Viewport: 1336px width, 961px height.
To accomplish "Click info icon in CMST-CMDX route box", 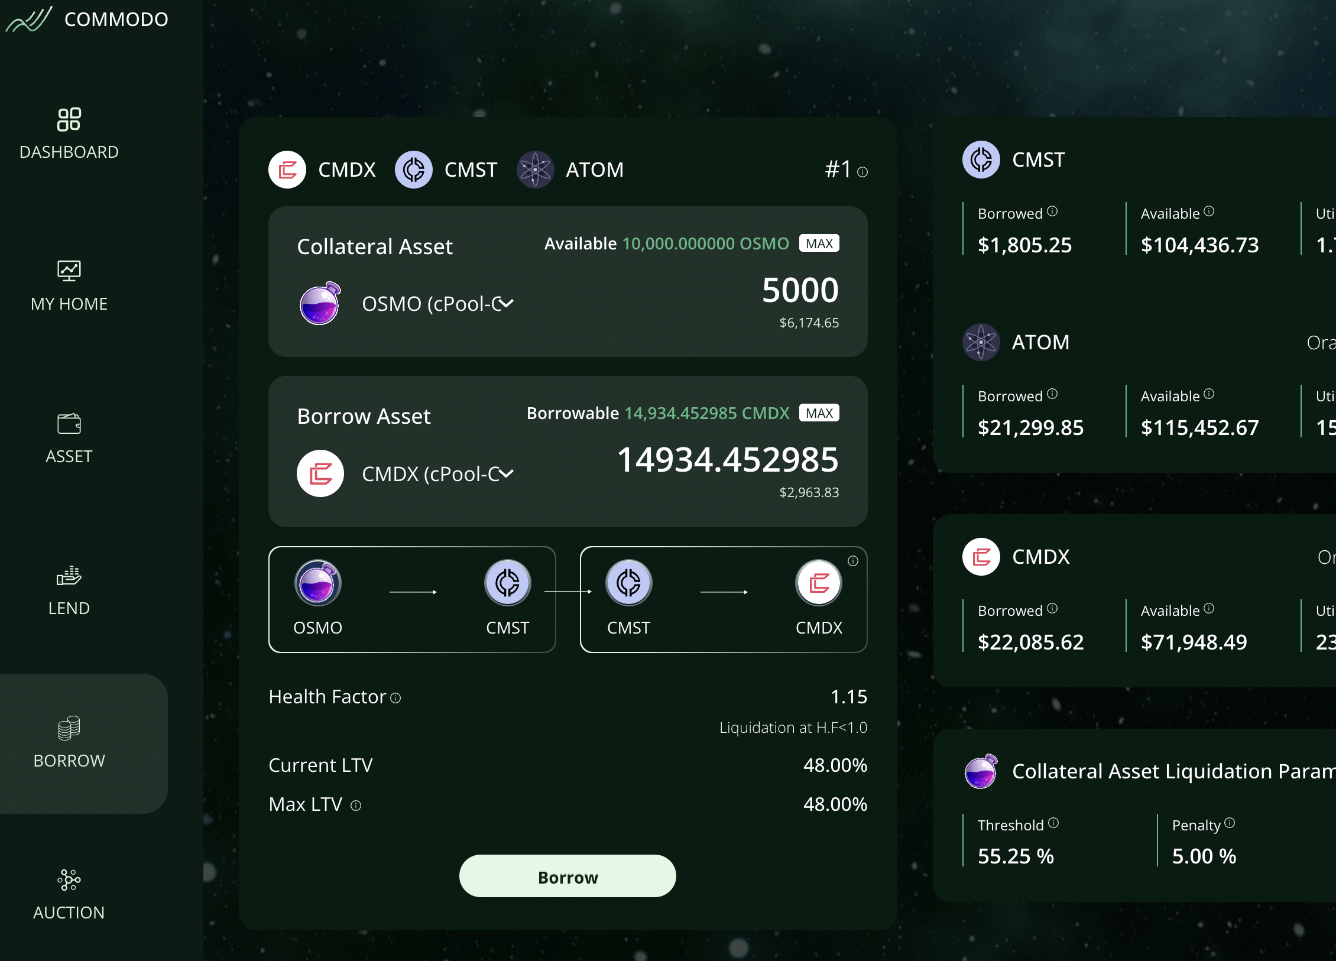I will (852, 561).
